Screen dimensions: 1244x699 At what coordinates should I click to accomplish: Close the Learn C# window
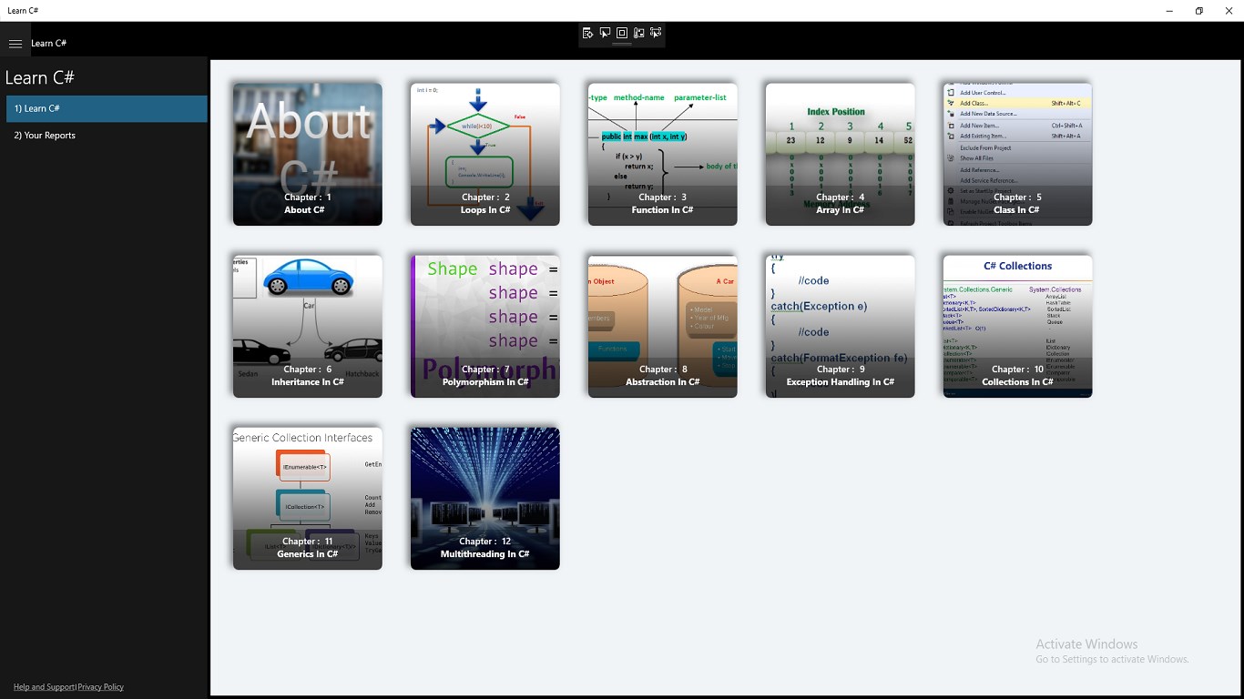click(x=1229, y=11)
